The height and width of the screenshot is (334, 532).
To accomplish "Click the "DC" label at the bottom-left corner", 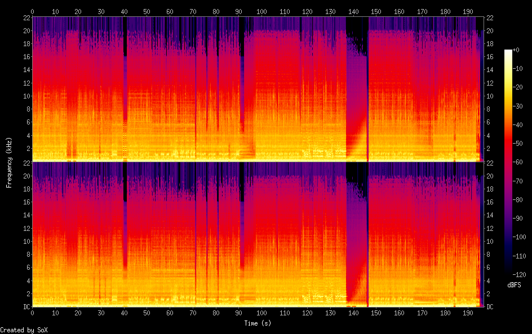I will [26, 306].
